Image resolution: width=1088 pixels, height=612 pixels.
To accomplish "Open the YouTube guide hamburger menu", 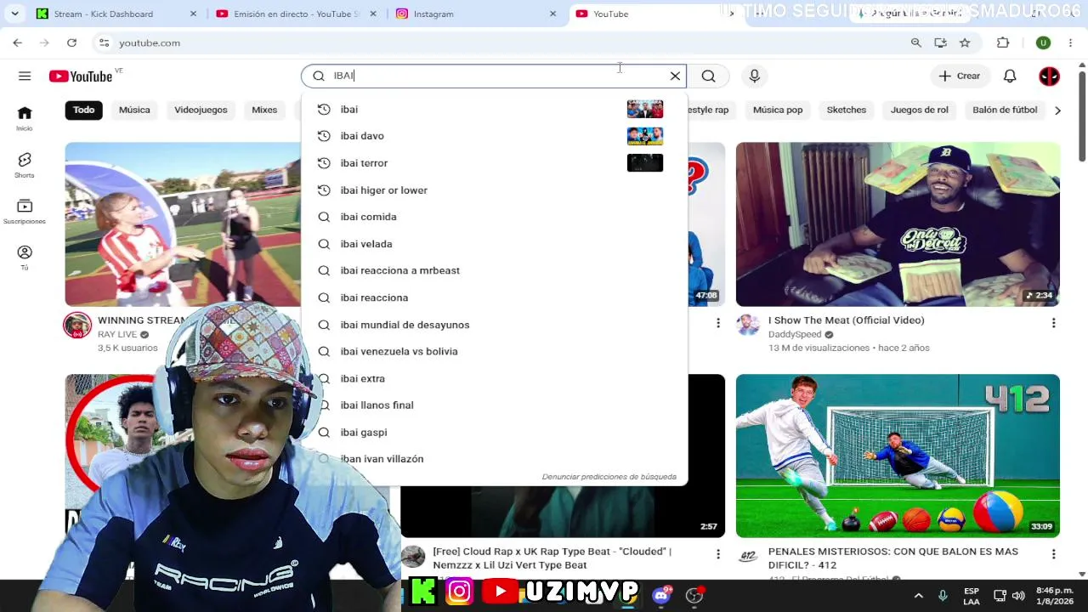I will coord(25,76).
